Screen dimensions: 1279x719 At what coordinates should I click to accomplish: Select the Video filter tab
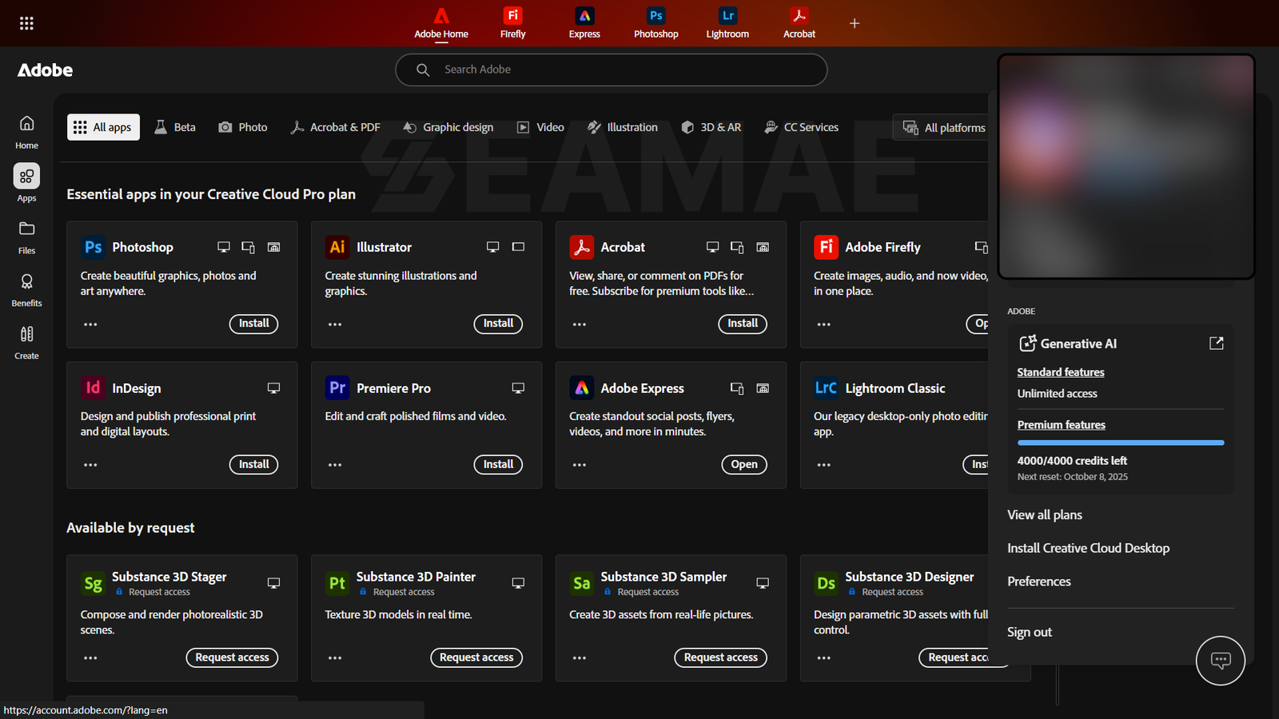pos(540,127)
